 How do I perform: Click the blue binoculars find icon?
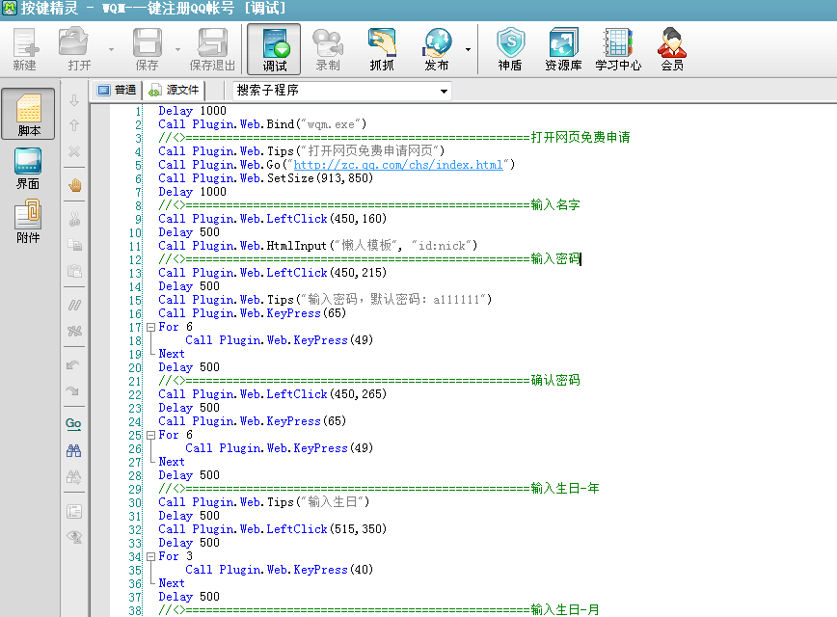point(73,451)
